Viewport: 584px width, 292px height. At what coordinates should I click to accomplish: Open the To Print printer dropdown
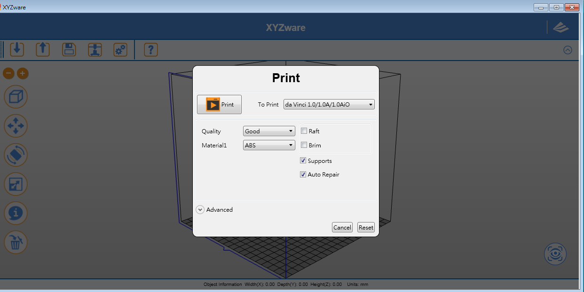coord(329,104)
